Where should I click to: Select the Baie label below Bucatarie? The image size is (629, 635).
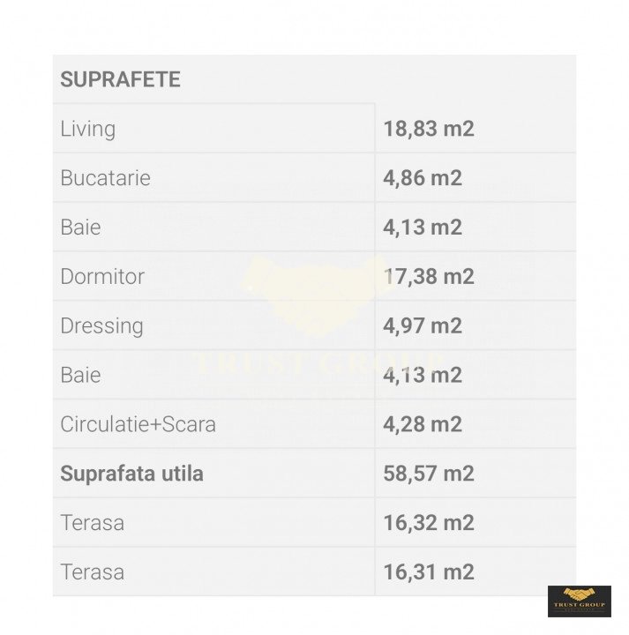click(x=80, y=228)
